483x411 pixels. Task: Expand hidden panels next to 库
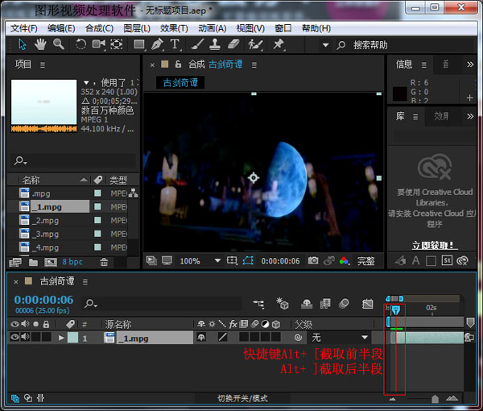tap(470, 116)
